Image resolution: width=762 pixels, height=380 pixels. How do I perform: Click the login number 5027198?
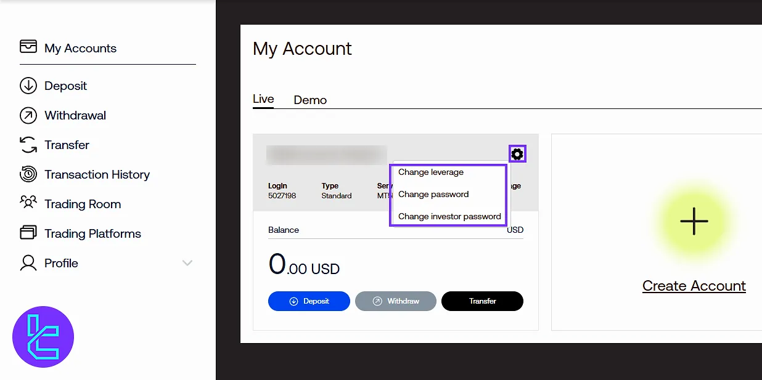282,196
